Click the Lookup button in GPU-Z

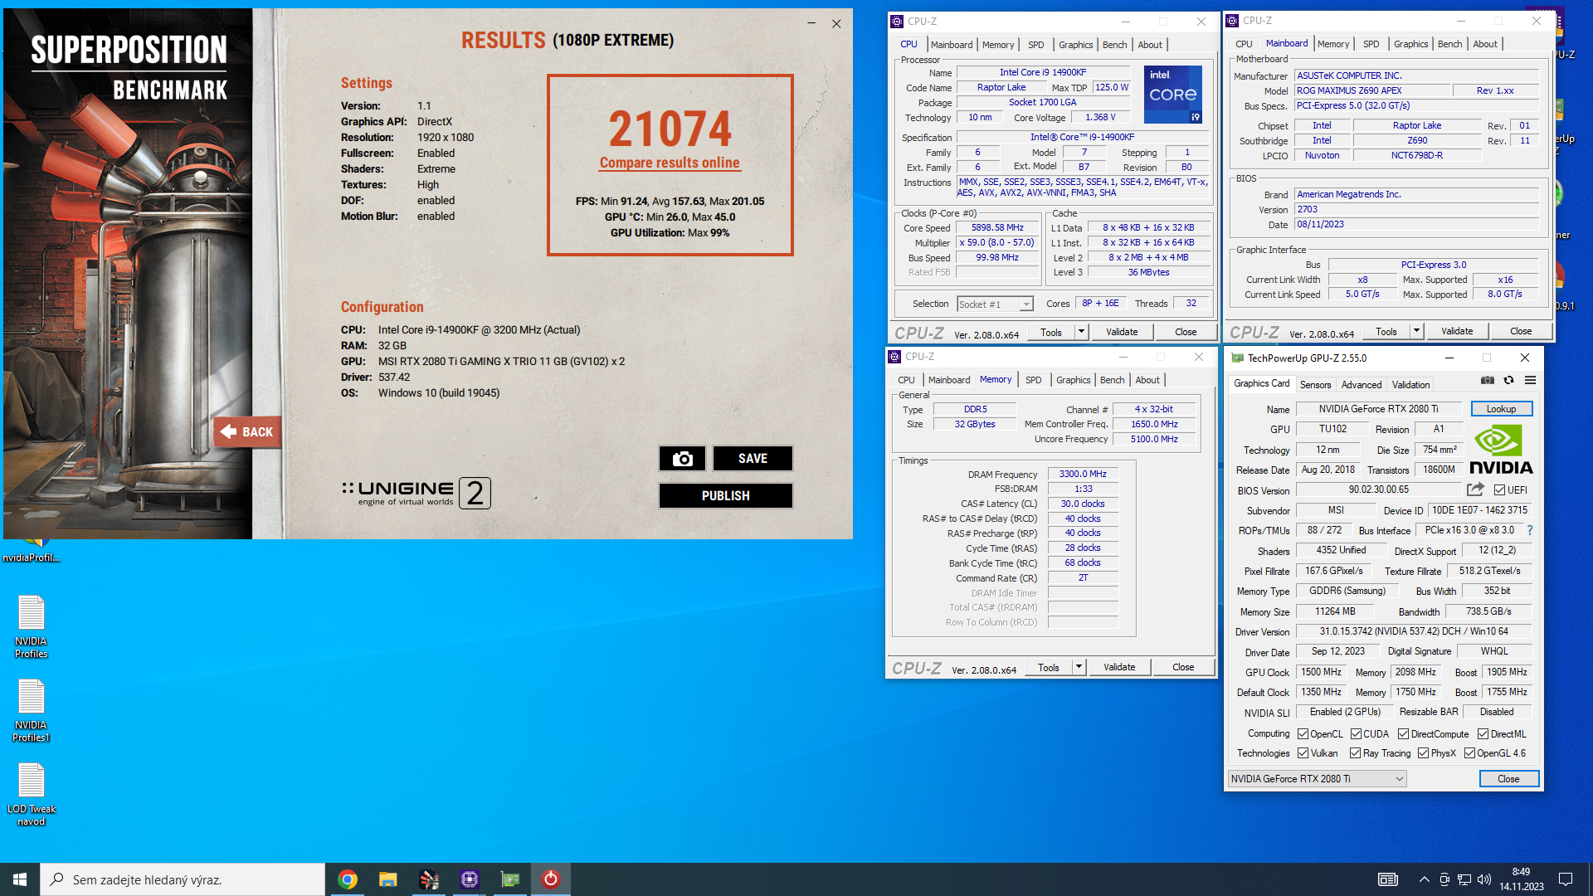pyautogui.click(x=1501, y=409)
